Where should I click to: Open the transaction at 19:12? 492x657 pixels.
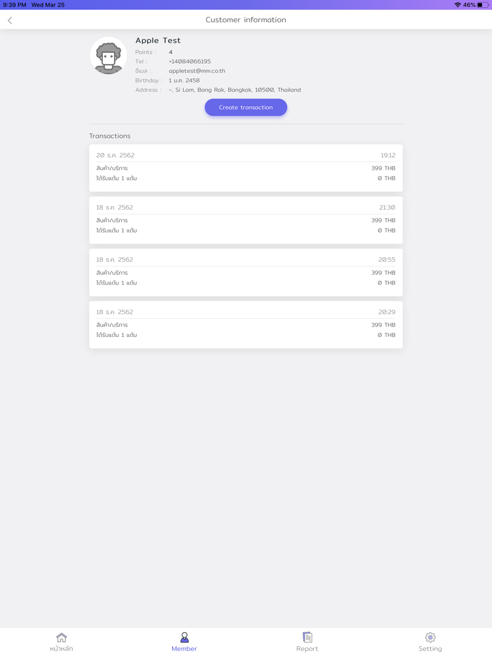(246, 168)
